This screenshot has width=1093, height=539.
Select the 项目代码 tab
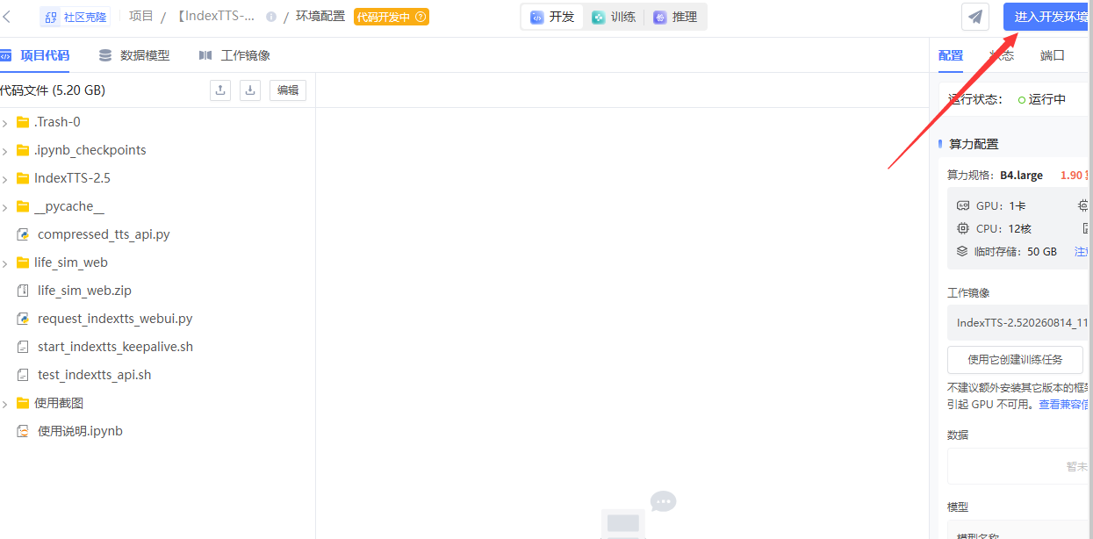[35, 55]
